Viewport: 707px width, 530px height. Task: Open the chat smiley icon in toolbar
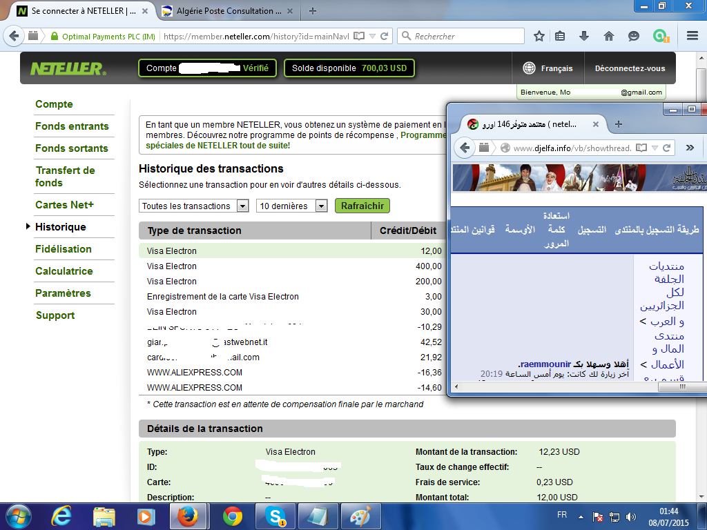[x=634, y=36]
